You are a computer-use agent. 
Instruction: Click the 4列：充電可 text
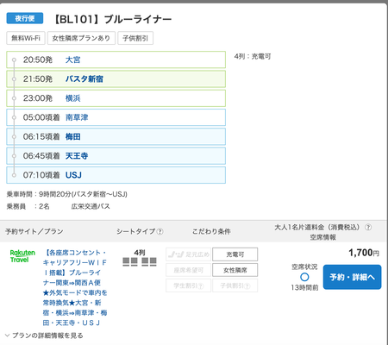tap(253, 56)
